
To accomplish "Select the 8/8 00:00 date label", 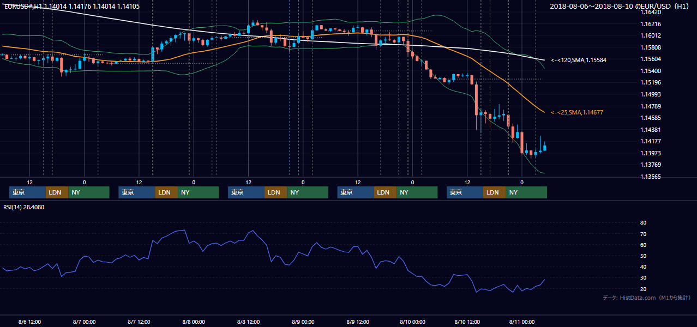I will [193, 322].
